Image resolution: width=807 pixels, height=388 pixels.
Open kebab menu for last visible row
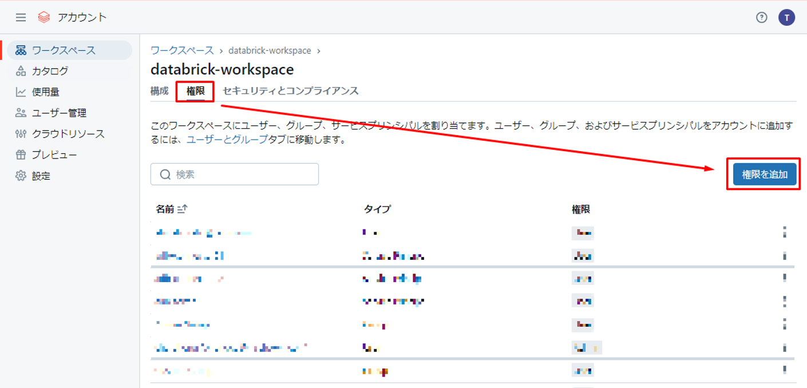(x=785, y=370)
